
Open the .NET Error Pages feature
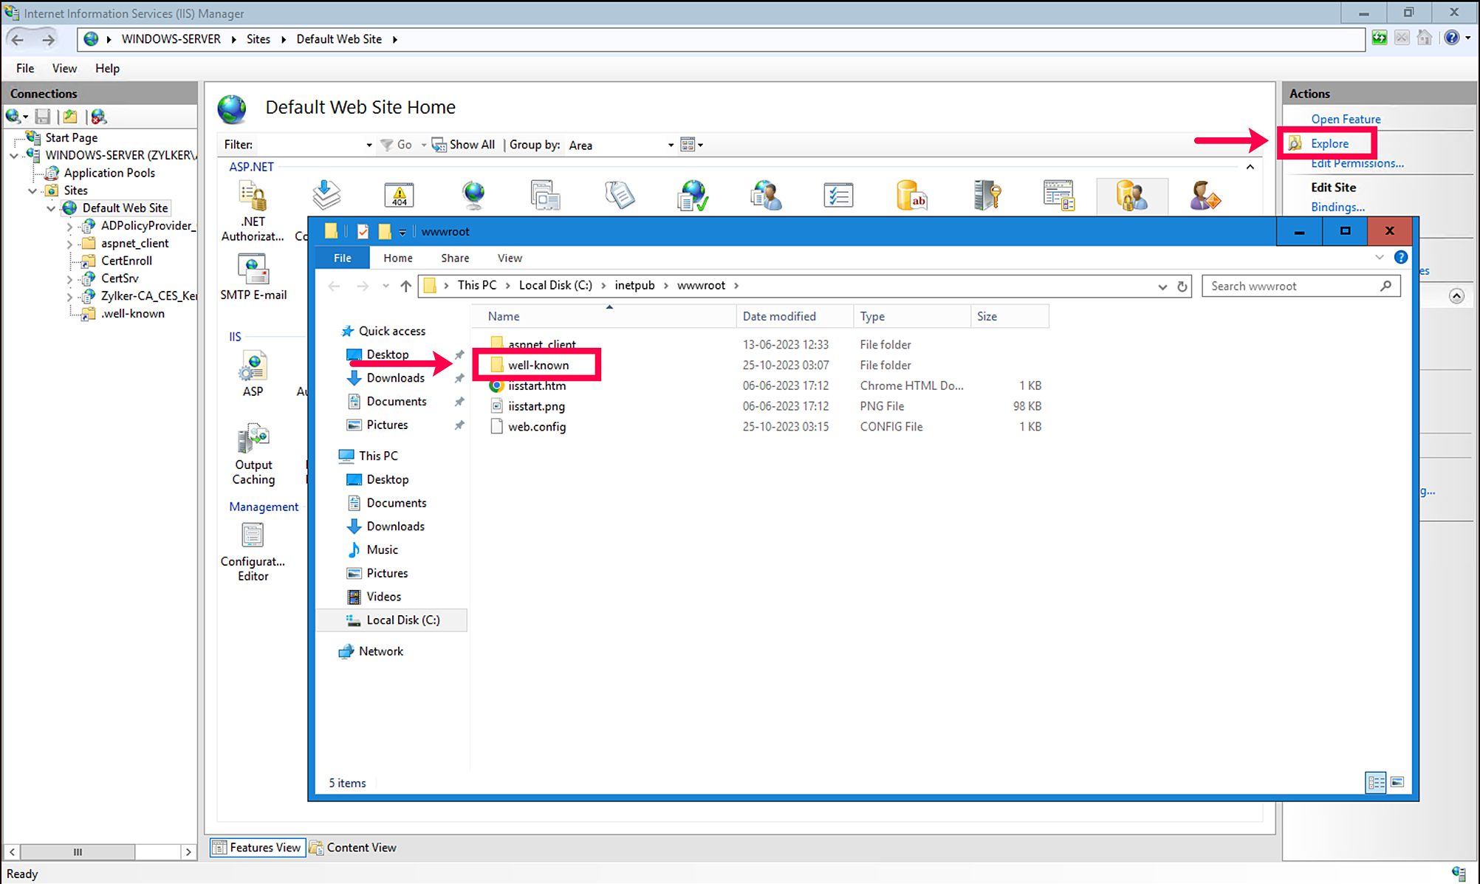[398, 194]
